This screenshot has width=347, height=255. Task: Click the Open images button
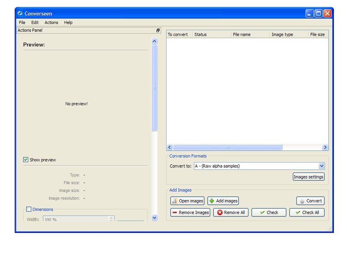187,201
